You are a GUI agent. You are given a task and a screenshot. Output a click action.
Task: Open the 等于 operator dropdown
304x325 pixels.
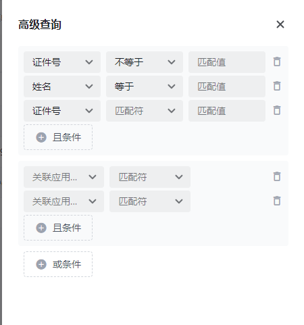pos(145,86)
